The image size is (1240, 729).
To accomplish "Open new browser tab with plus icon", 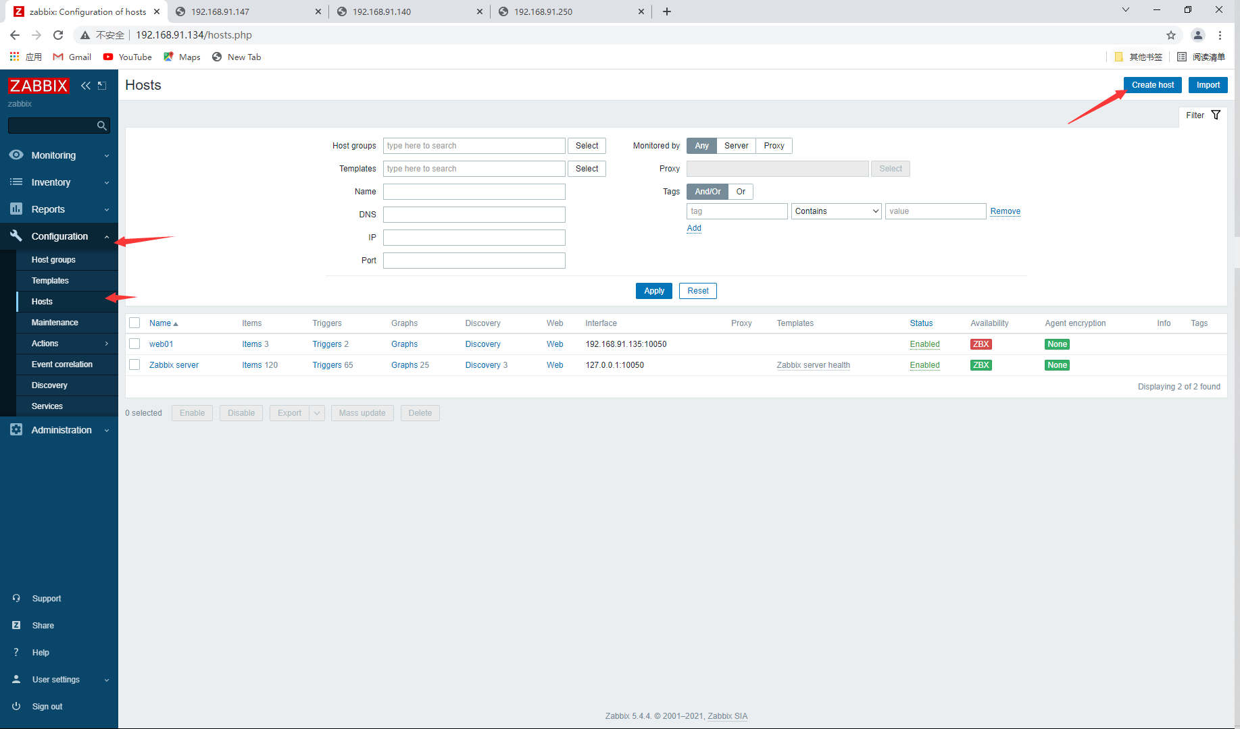I will [667, 11].
